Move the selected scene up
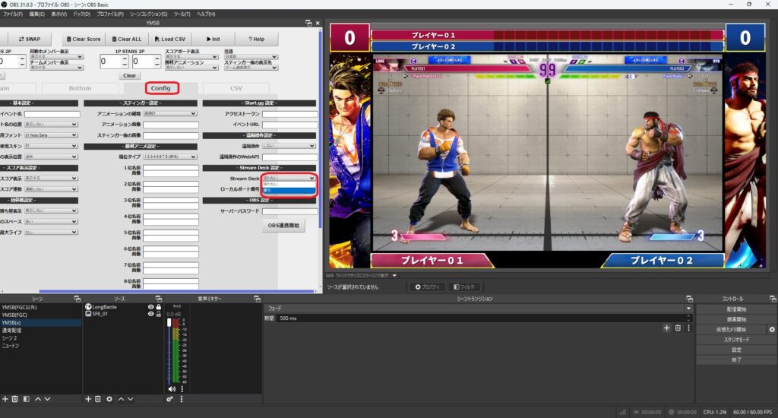This screenshot has width=778, height=418. pyautogui.click(x=38, y=399)
